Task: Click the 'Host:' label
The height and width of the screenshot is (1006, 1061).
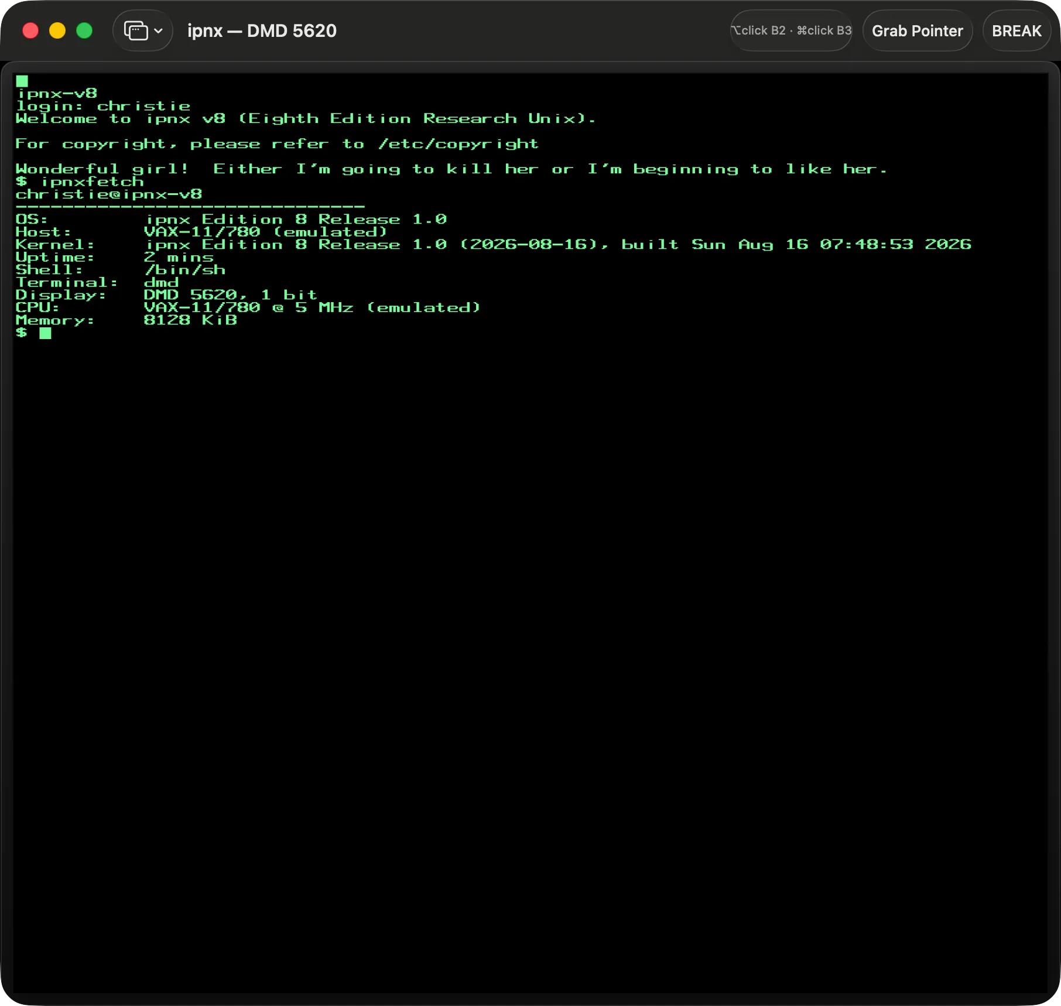Action: 43,232
